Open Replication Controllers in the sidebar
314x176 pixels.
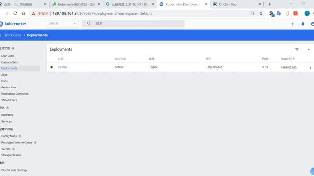15,94
